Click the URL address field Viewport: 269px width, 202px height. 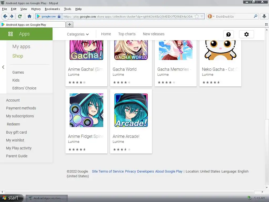point(128,17)
